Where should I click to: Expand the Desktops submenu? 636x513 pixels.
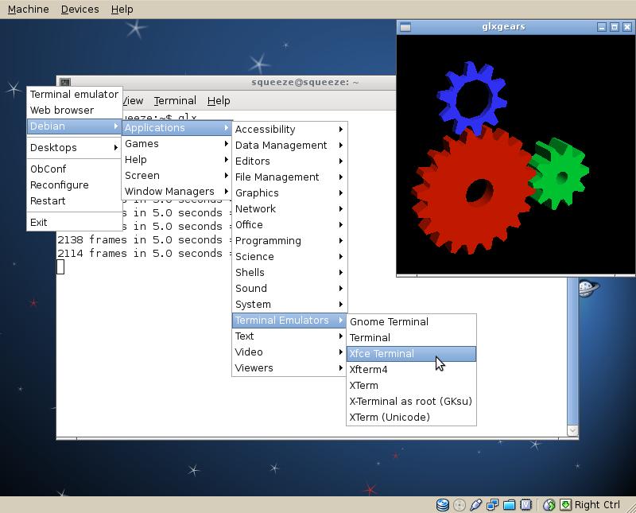52,148
